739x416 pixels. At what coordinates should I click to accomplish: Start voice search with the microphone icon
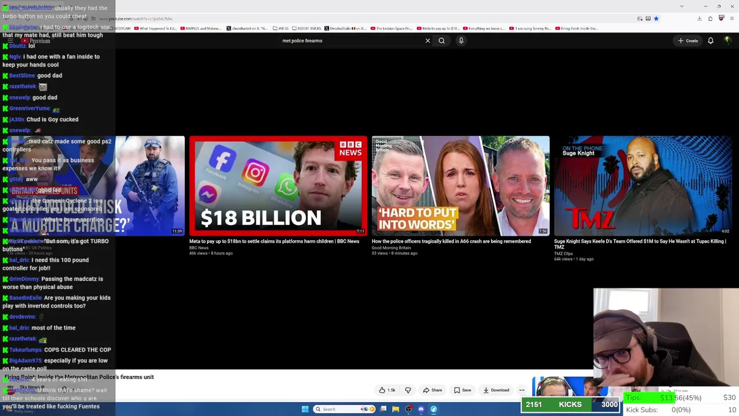[x=461, y=40]
